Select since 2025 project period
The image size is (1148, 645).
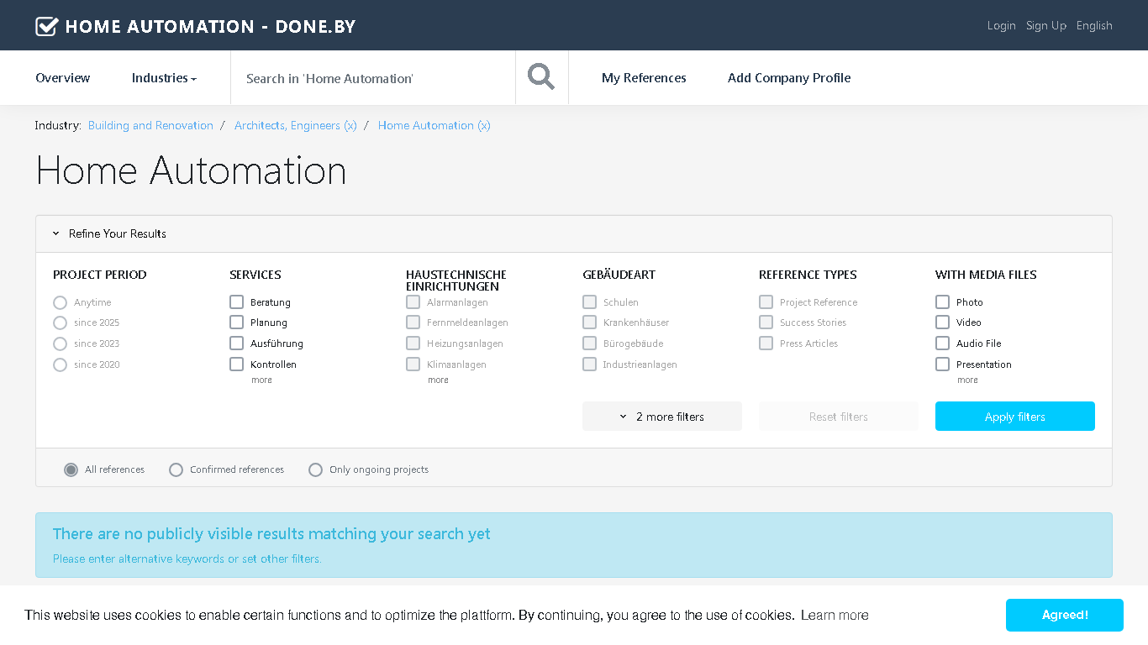click(x=60, y=322)
